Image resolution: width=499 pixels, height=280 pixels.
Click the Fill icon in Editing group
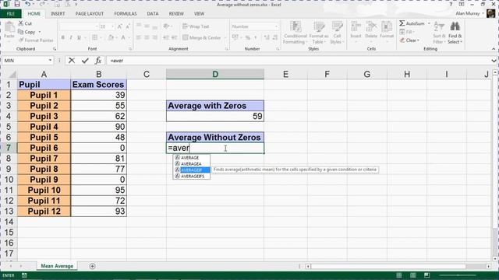[x=402, y=32]
